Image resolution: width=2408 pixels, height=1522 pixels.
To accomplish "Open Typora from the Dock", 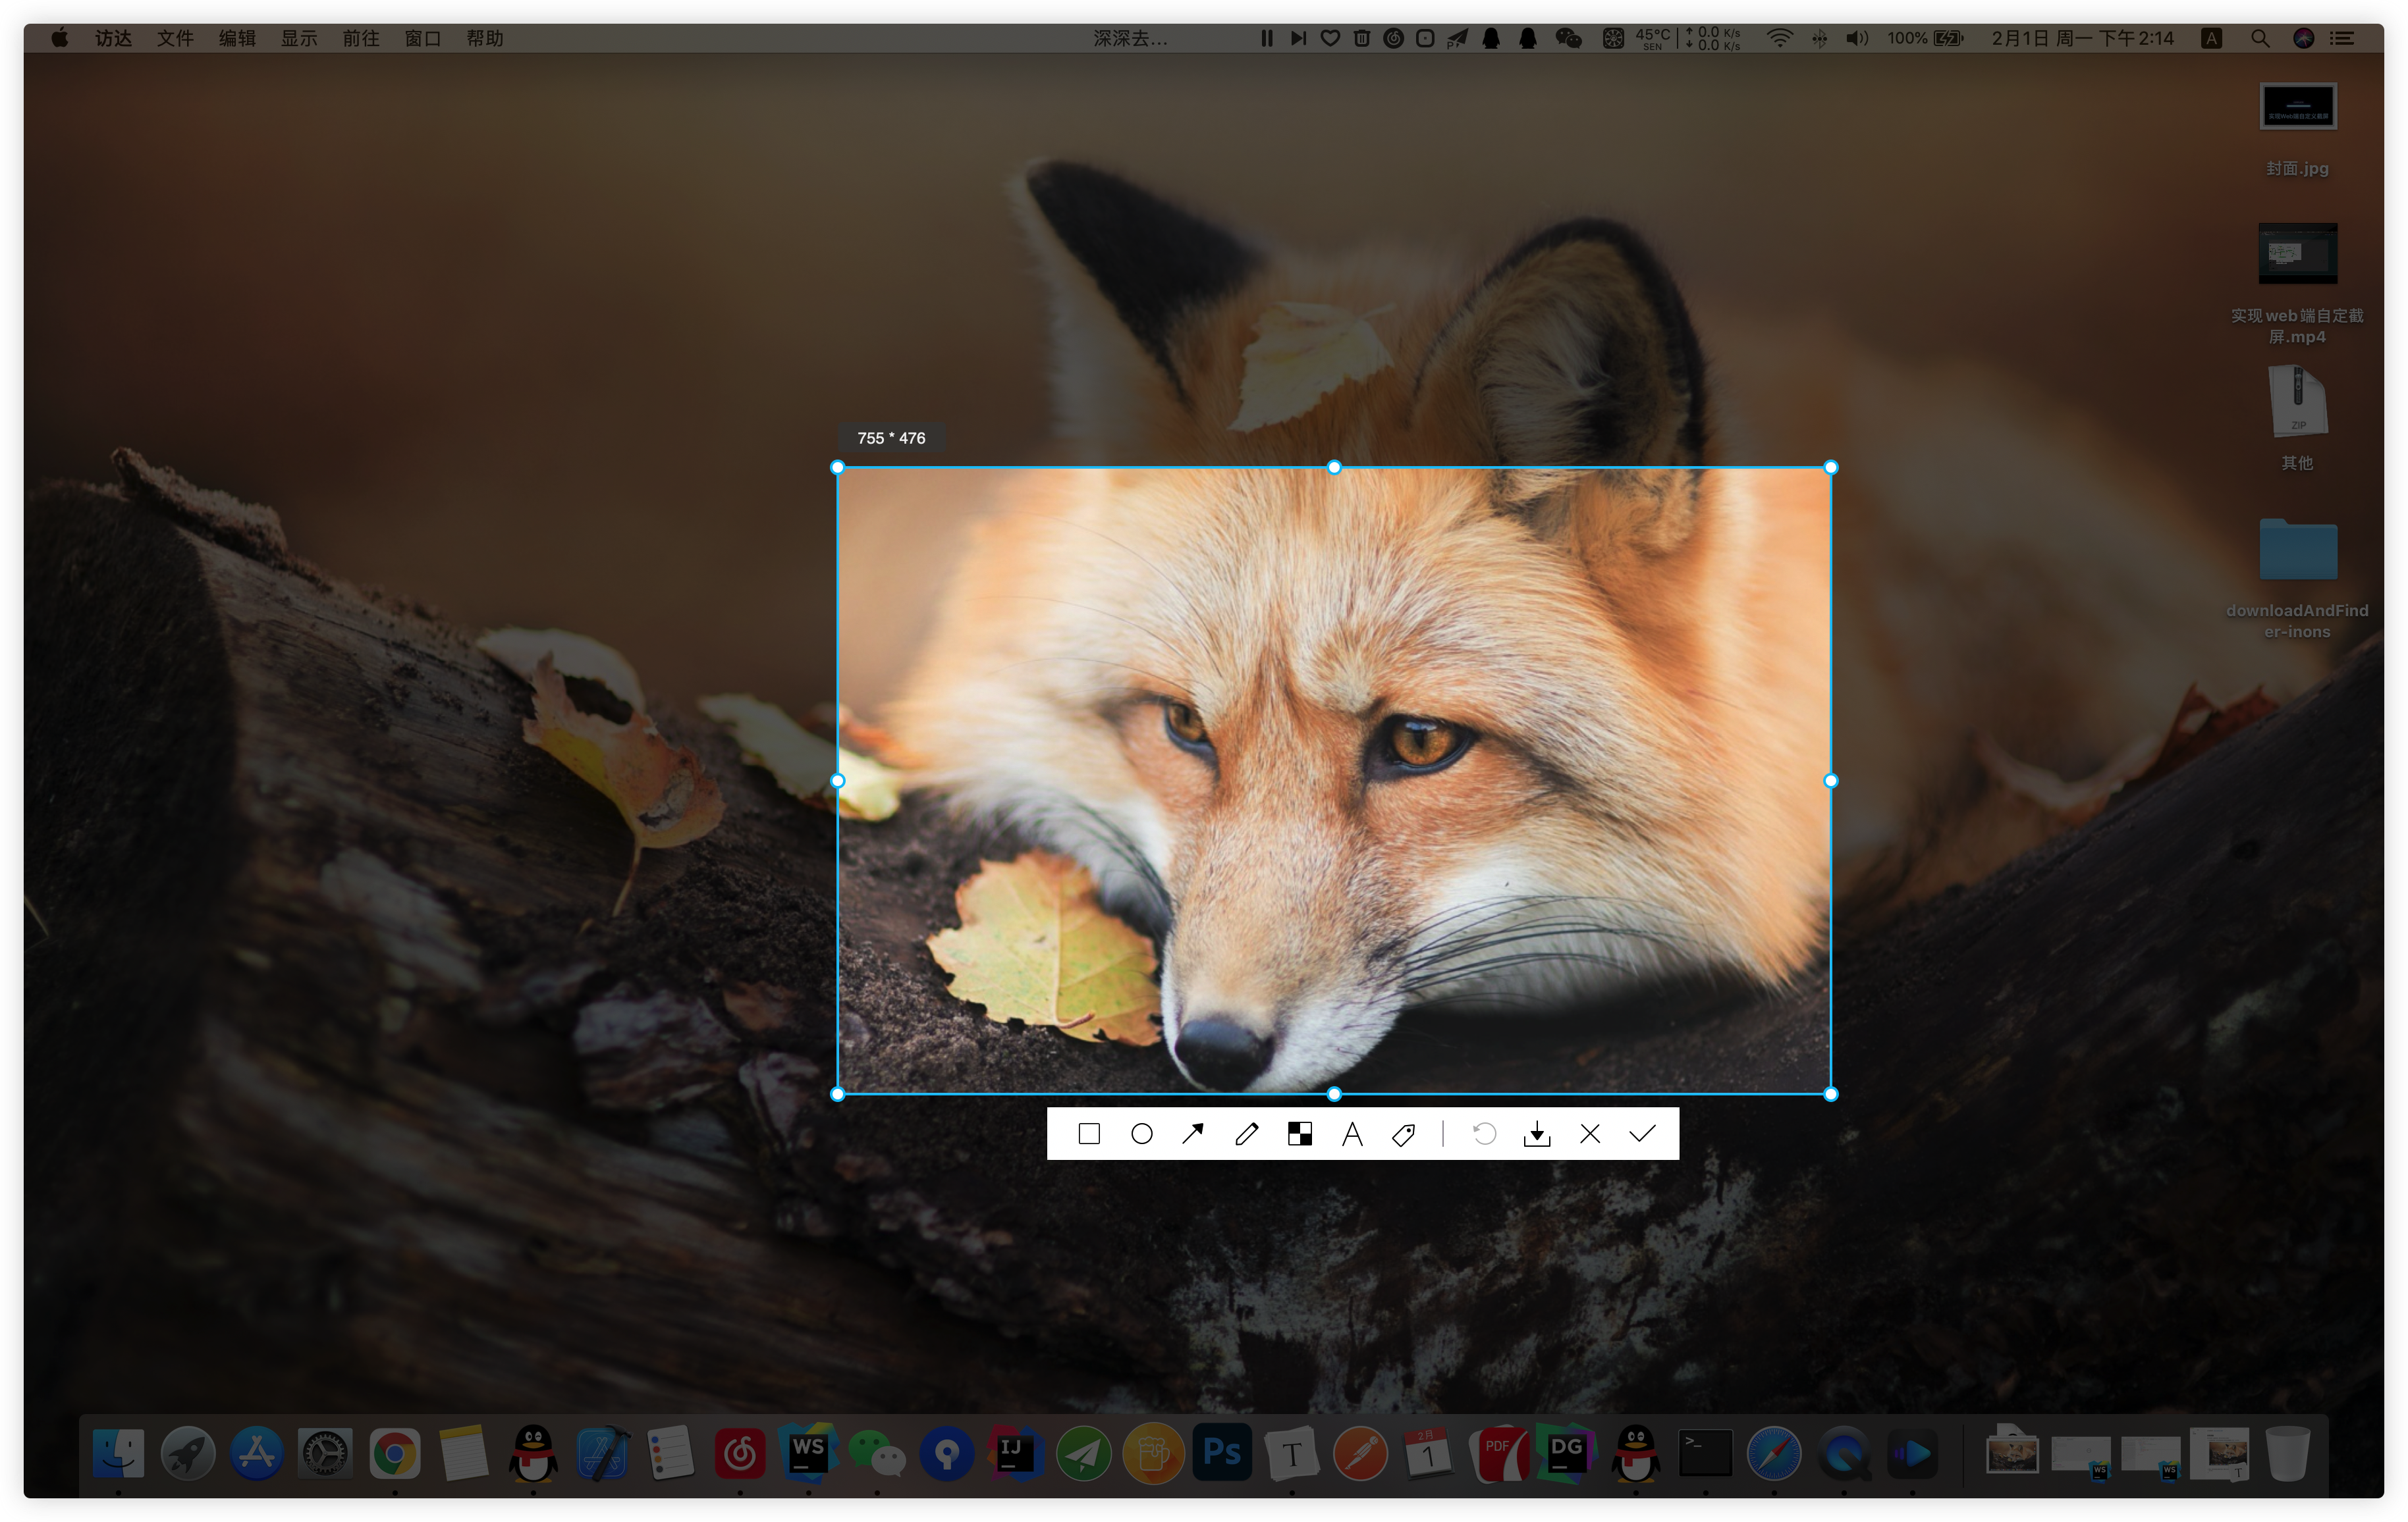I will (x=1291, y=1453).
